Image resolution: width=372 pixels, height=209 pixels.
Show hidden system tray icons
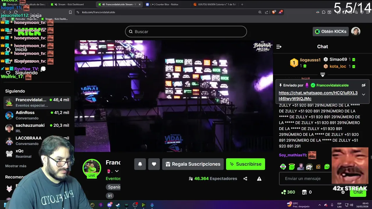319,205
